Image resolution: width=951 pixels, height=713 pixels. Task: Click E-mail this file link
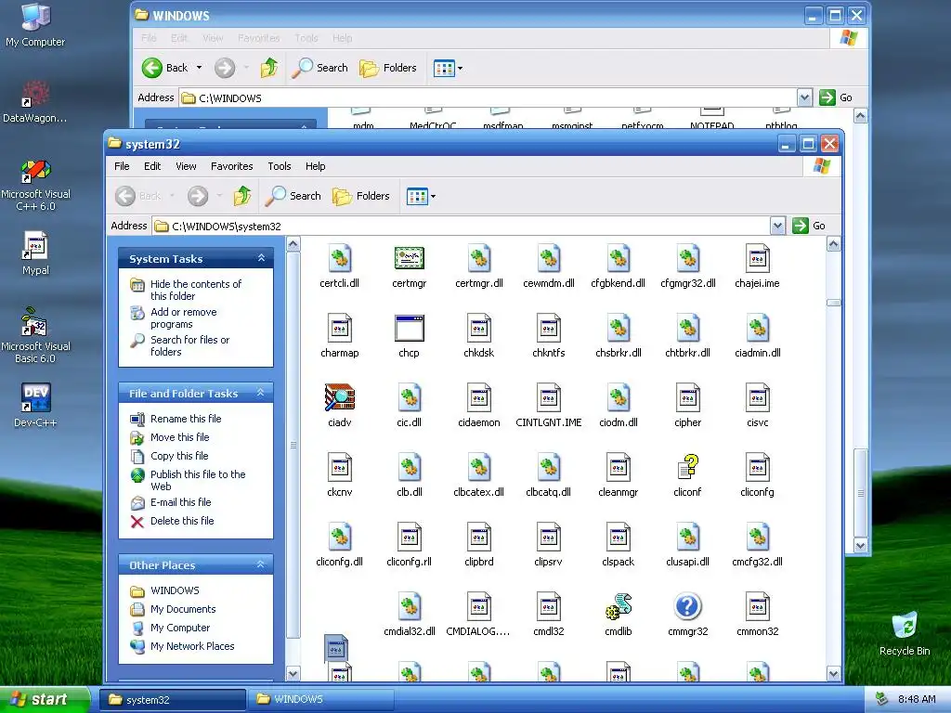(x=181, y=502)
